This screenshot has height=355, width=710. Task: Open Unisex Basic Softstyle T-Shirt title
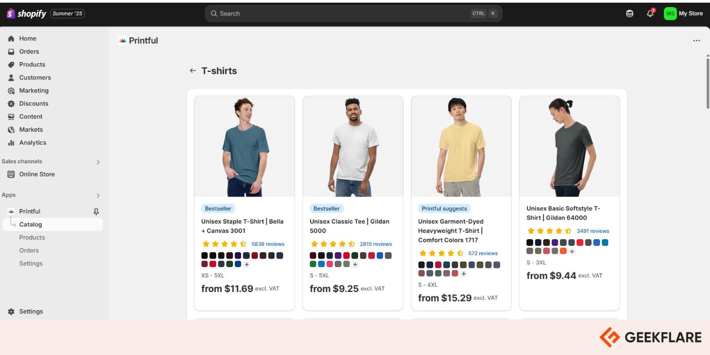tap(563, 213)
